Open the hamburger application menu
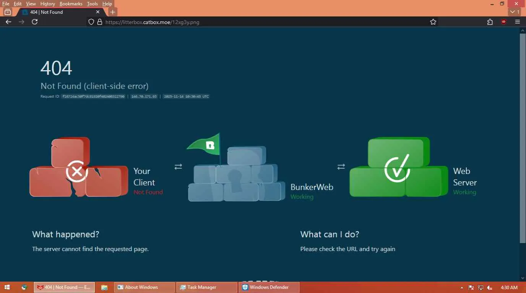This screenshot has width=526, height=293. 518,22
